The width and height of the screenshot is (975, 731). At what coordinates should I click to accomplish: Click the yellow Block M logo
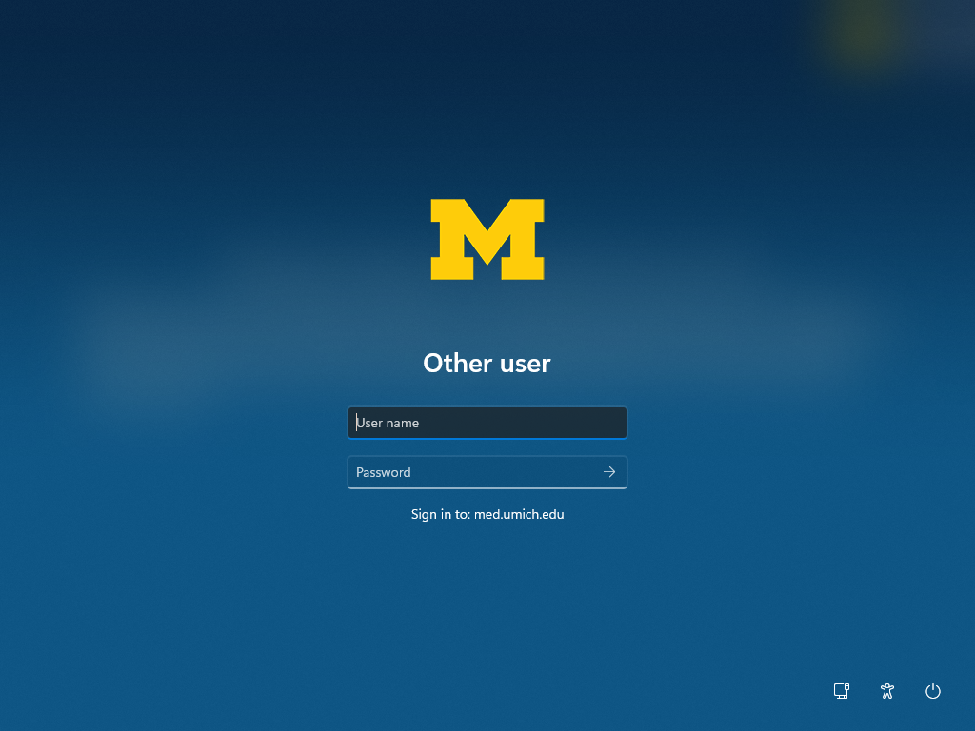[487, 239]
